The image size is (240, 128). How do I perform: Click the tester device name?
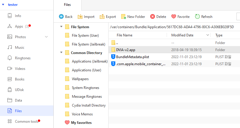coord(13,5)
